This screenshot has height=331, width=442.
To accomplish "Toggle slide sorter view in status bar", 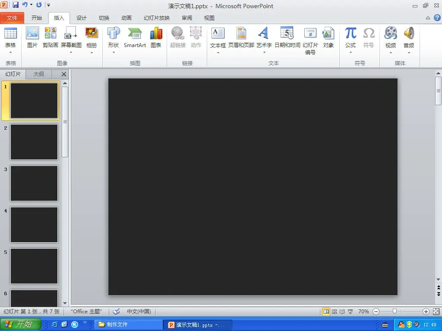I will [x=334, y=311].
